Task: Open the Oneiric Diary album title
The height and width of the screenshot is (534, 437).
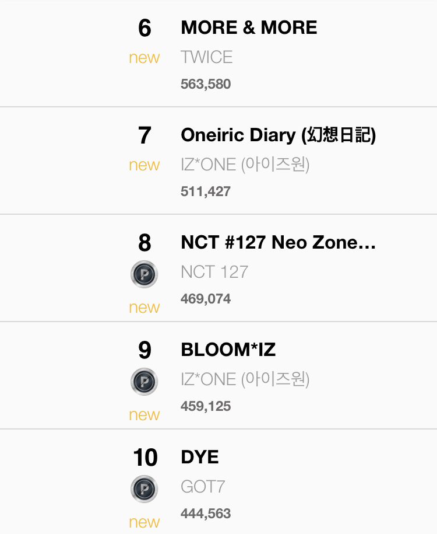Action: click(x=278, y=135)
